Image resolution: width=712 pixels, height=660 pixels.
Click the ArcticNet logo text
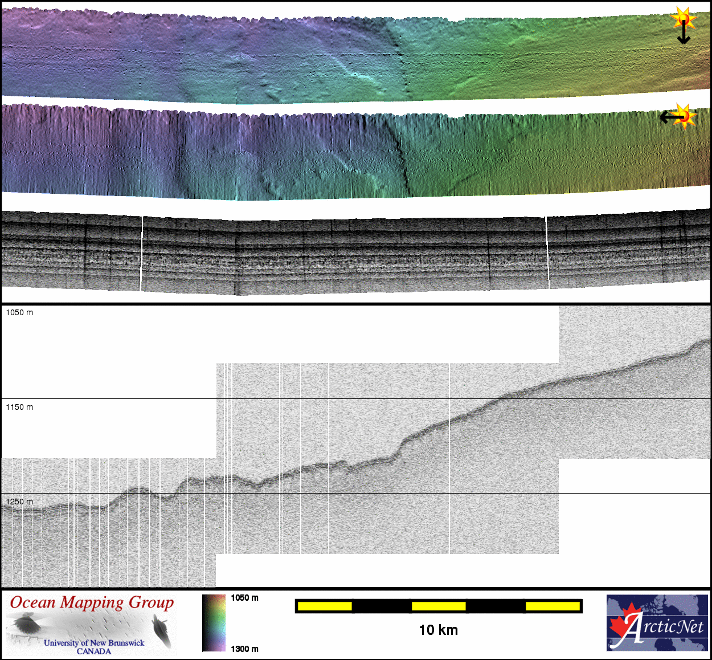[664, 627]
